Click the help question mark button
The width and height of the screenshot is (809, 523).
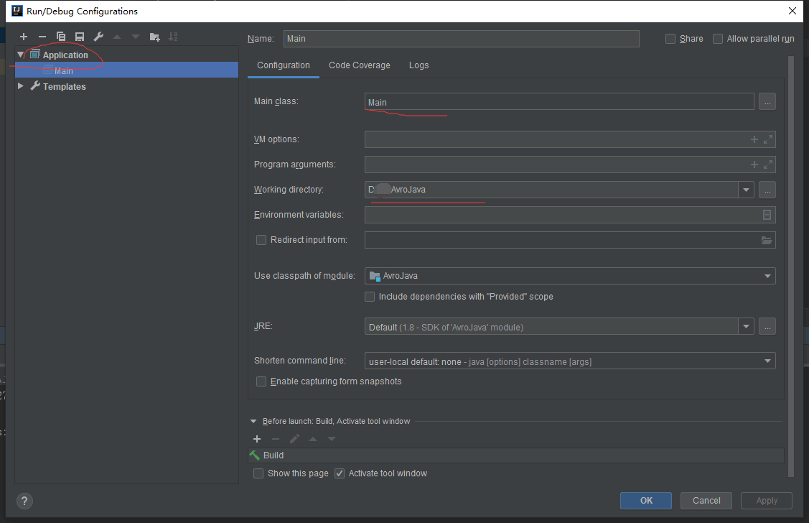(24, 501)
